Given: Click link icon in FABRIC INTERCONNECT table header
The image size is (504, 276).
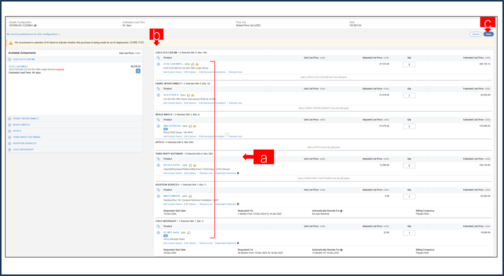Looking at the screenshot, I should coord(159,89).
